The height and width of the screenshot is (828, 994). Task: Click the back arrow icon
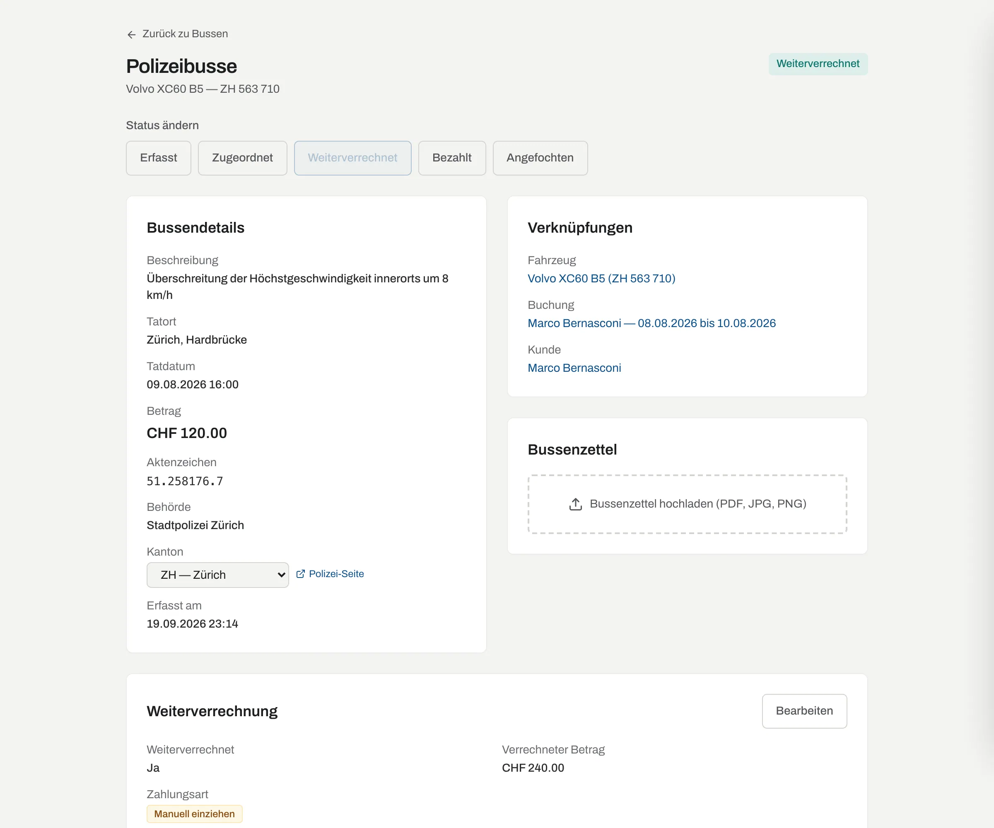point(132,34)
